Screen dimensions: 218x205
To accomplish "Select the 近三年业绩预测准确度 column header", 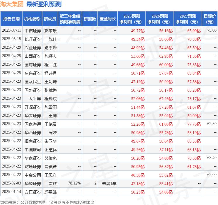I will pyautogui.click(x=70, y=19).
